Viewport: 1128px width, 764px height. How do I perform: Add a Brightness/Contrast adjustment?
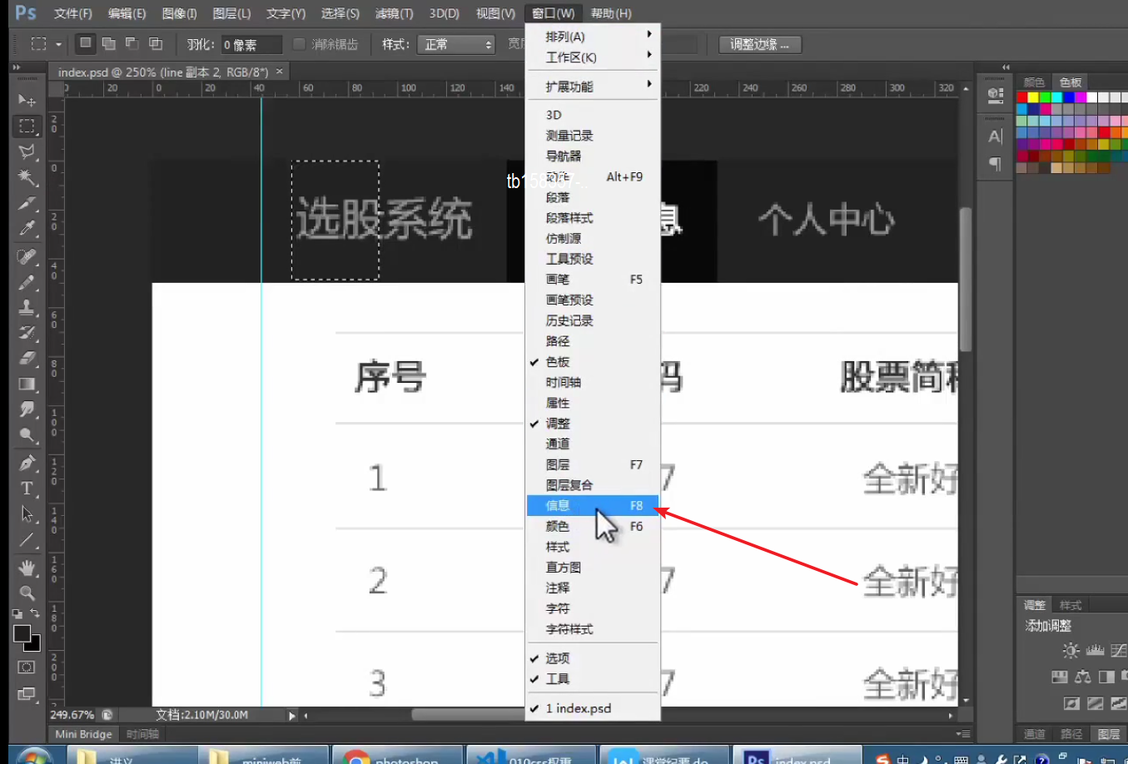click(x=1071, y=651)
